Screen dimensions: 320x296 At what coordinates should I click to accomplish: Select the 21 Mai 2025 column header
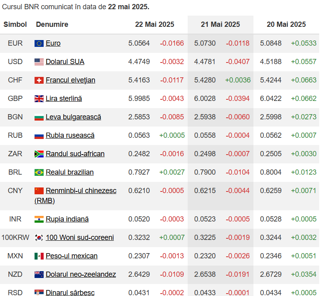coord(221,24)
